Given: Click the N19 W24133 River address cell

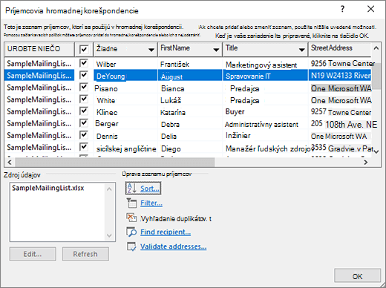Looking at the screenshot, I should coord(340,75).
